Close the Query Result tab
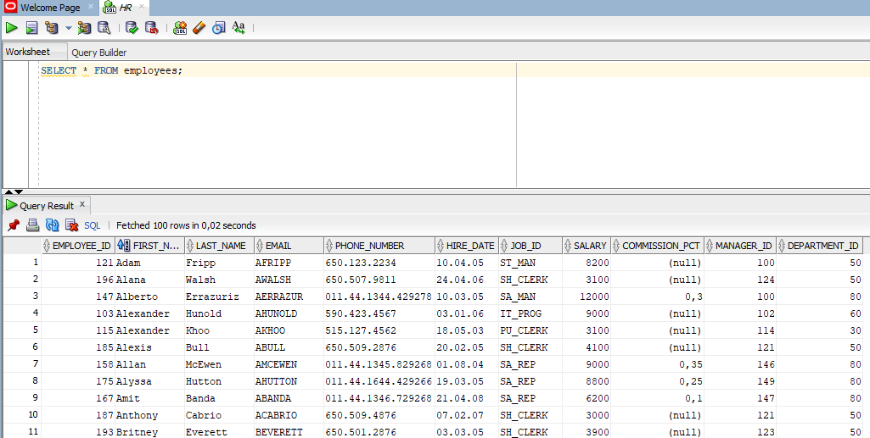The height and width of the screenshot is (438, 870). (82, 205)
